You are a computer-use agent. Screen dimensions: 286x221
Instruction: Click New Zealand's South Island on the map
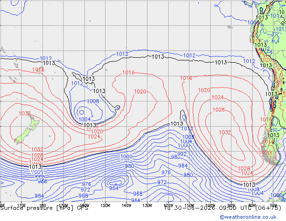tap(23, 136)
